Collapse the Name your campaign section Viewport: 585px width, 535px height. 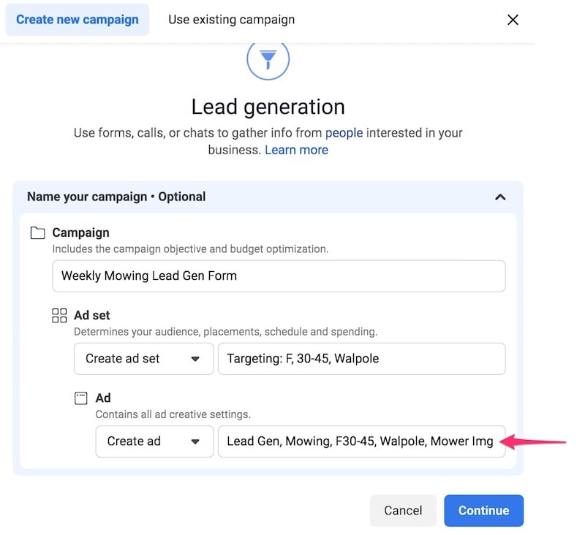[501, 197]
